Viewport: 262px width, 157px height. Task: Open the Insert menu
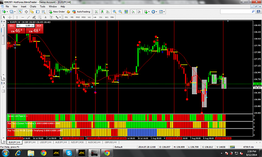click(x=23, y=7)
